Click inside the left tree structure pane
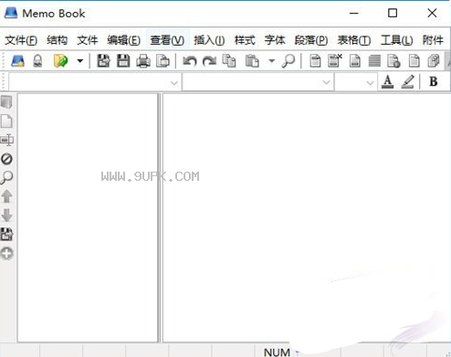Screen dimensions: 451x357 point(88,217)
